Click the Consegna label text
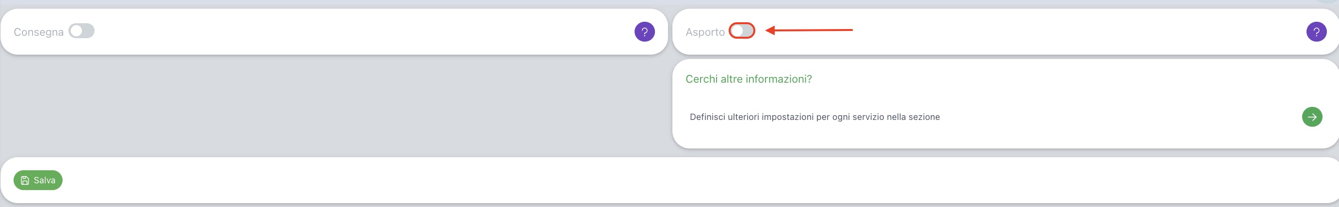The image size is (1339, 207). coord(38,32)
